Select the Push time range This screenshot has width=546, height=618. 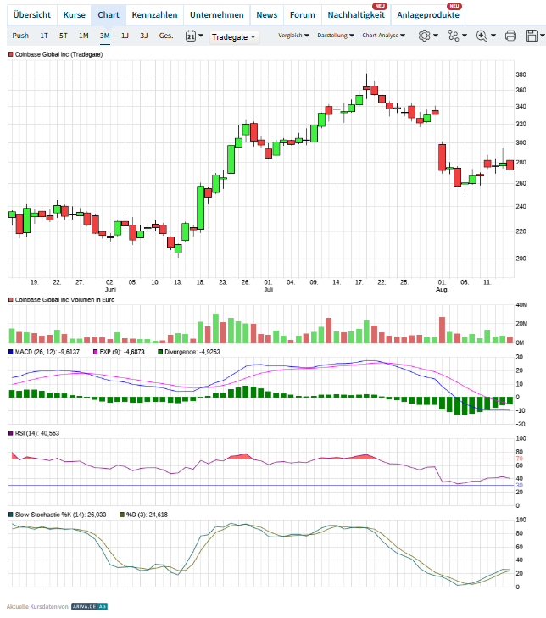(x=20, y=36)
